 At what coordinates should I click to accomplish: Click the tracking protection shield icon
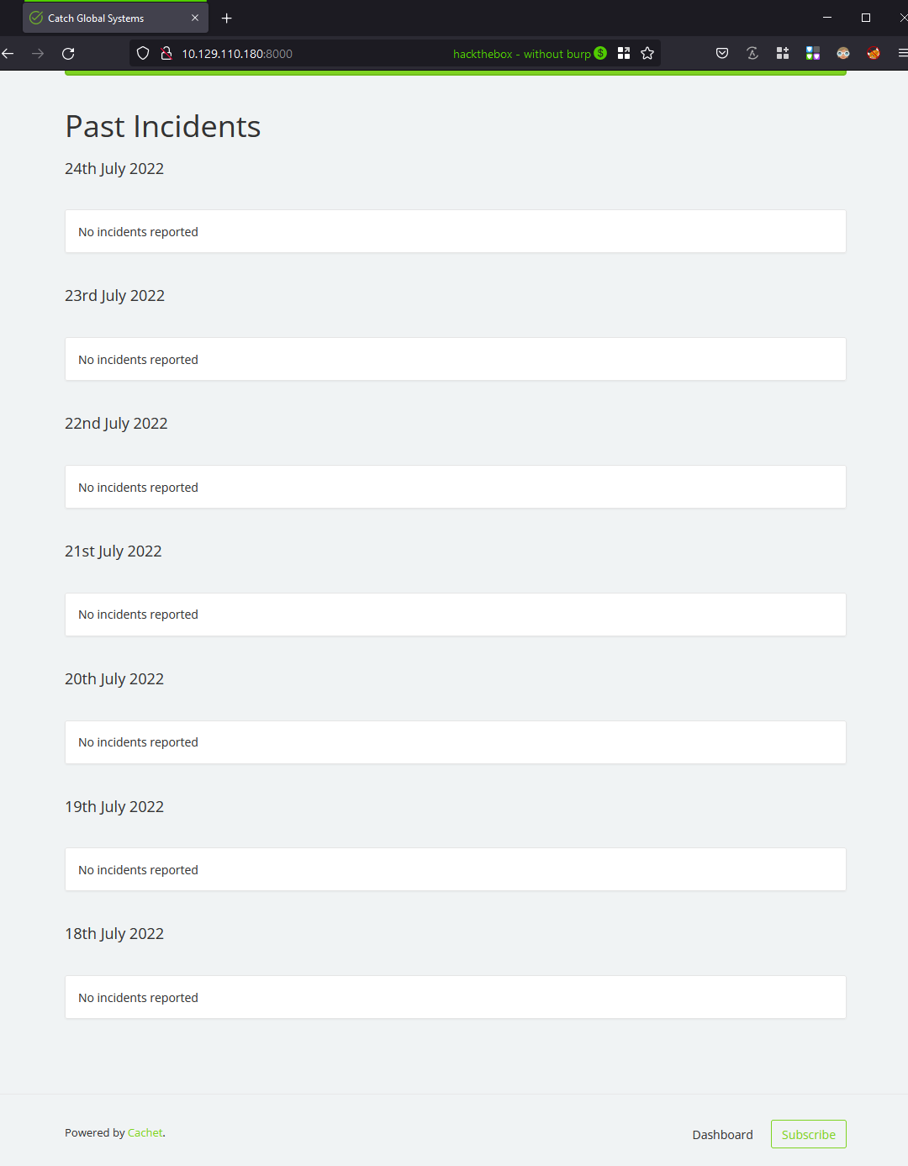point(143,54)
